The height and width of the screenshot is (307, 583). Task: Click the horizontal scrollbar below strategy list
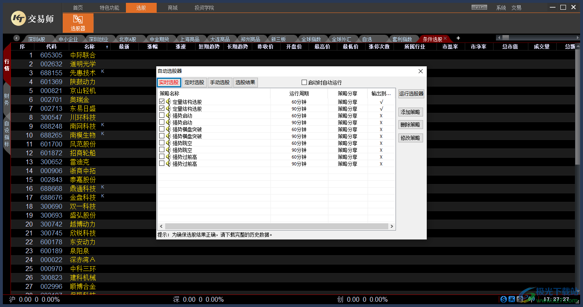tap(275, 226)
